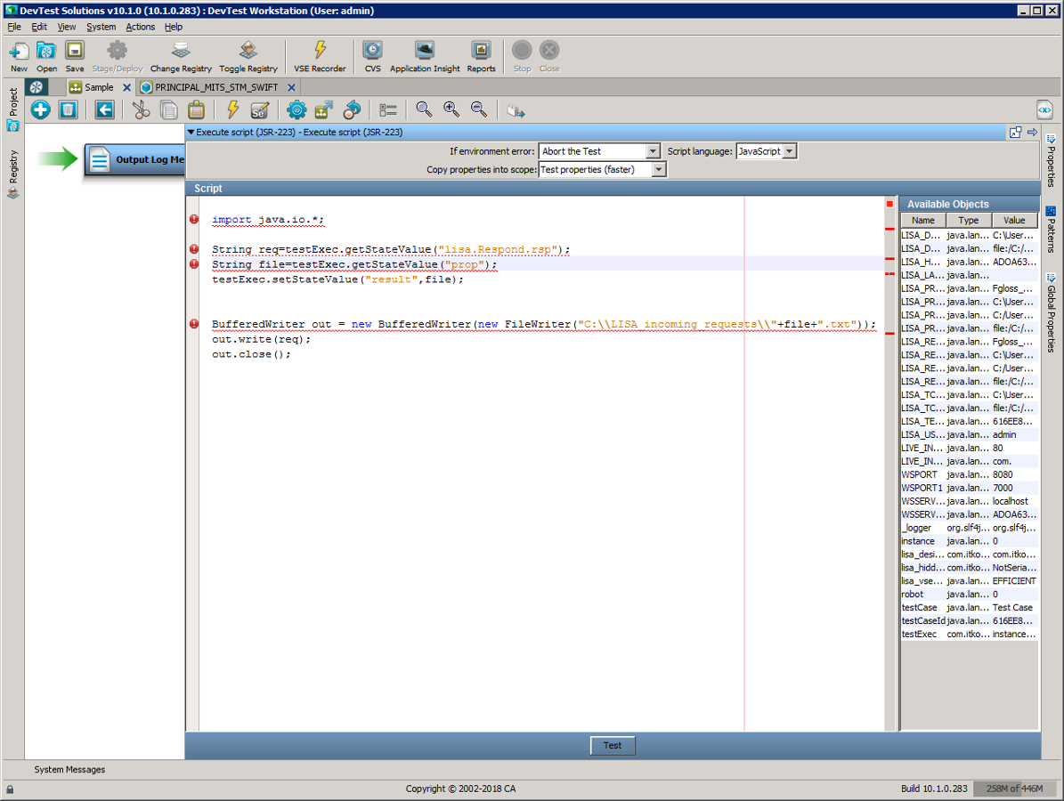This screenshot has width=1064, height=801.
Task: Click the Selenium Se icon
Action: pos(260,109)
